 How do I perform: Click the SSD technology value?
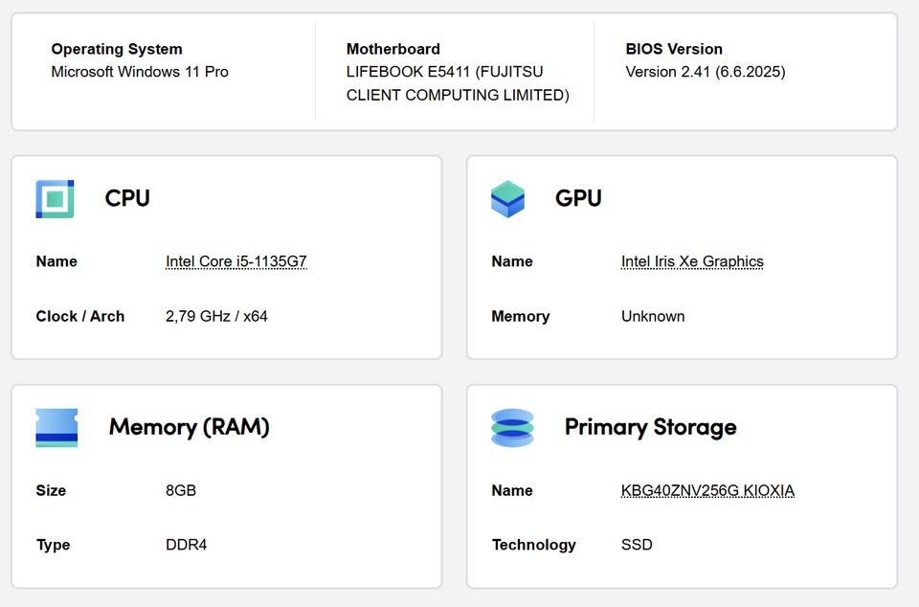pyautogui.click(x=637, y=545)
